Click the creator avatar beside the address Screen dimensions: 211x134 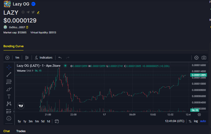[5, 27]
